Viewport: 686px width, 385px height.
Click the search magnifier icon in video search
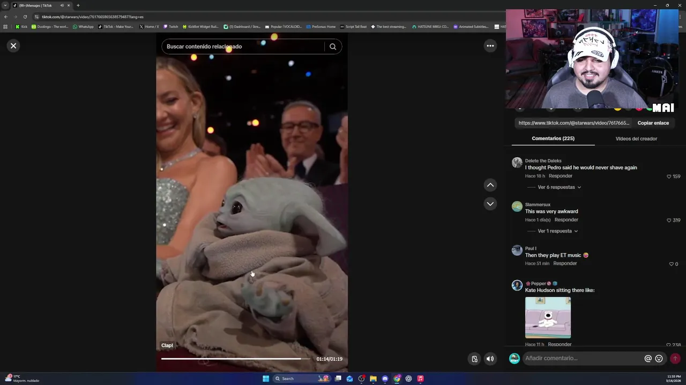[x=333, y=47]
